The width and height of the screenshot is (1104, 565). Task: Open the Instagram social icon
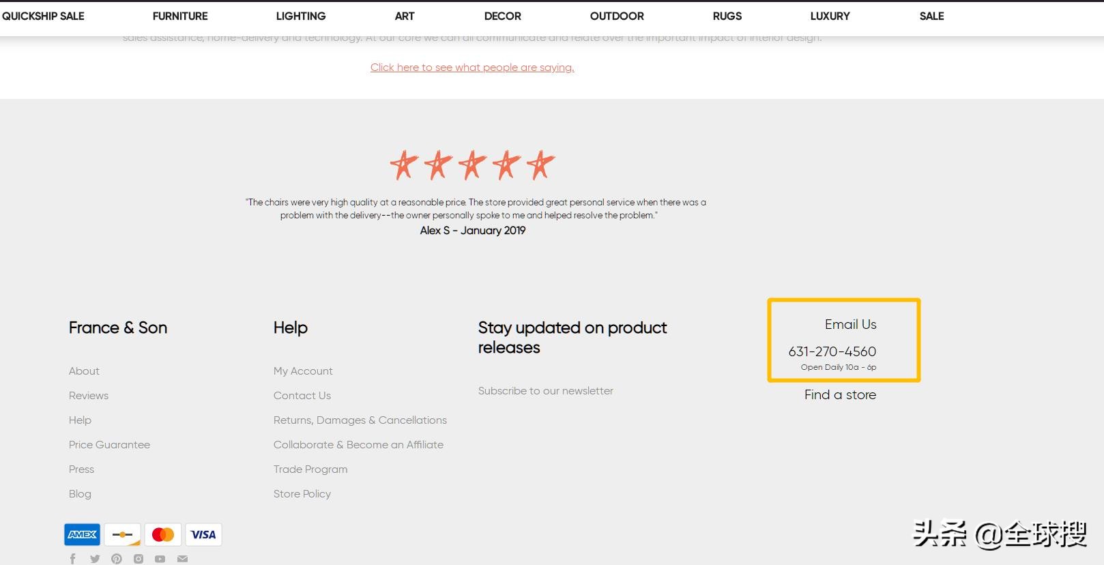(139, 559)
